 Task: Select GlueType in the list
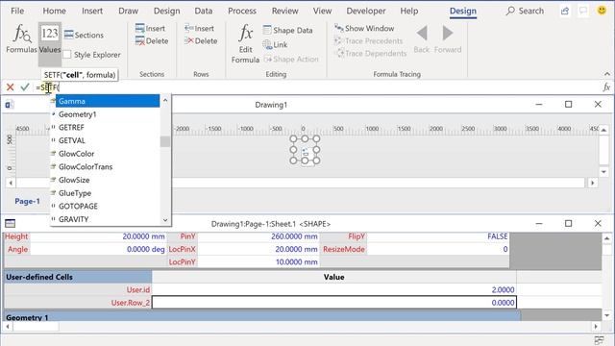pyautogui.click(x=105, y=193)
